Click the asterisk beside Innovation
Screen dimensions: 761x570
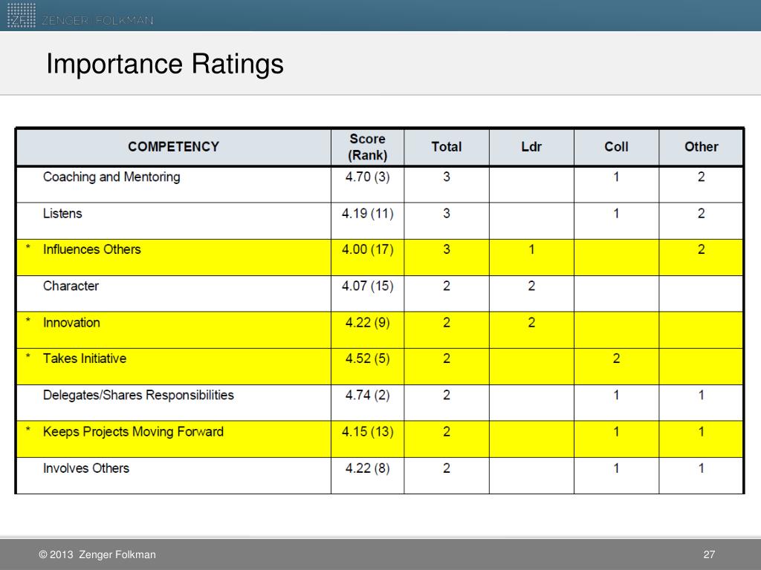pos(28,321)
